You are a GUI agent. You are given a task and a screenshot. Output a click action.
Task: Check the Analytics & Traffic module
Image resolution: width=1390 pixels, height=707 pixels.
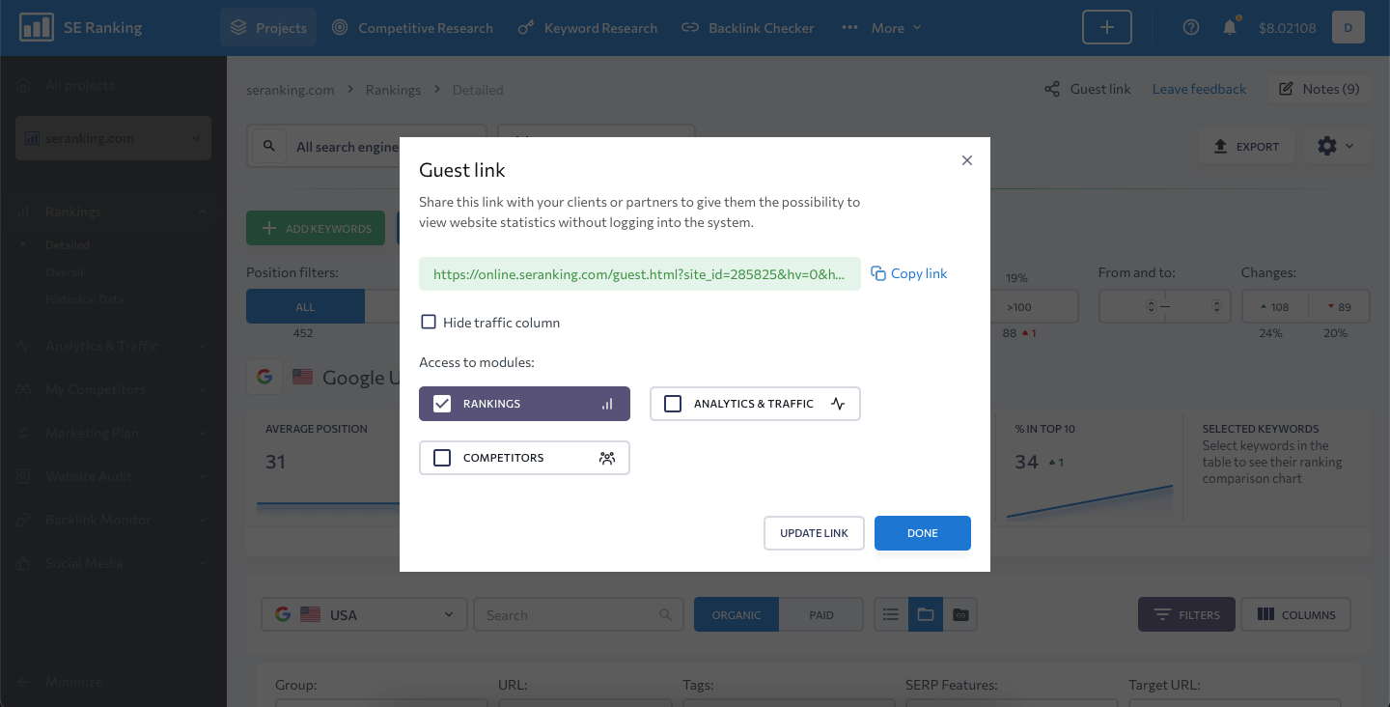tap(673, 404)
